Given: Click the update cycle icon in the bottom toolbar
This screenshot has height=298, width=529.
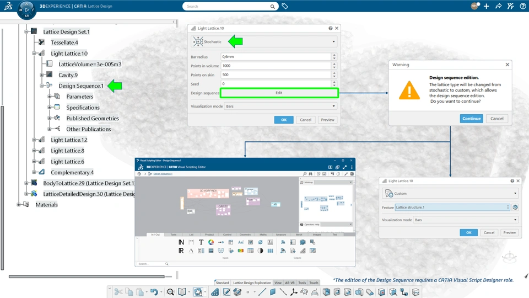Looking at the screenshot, I should (198, 291).
